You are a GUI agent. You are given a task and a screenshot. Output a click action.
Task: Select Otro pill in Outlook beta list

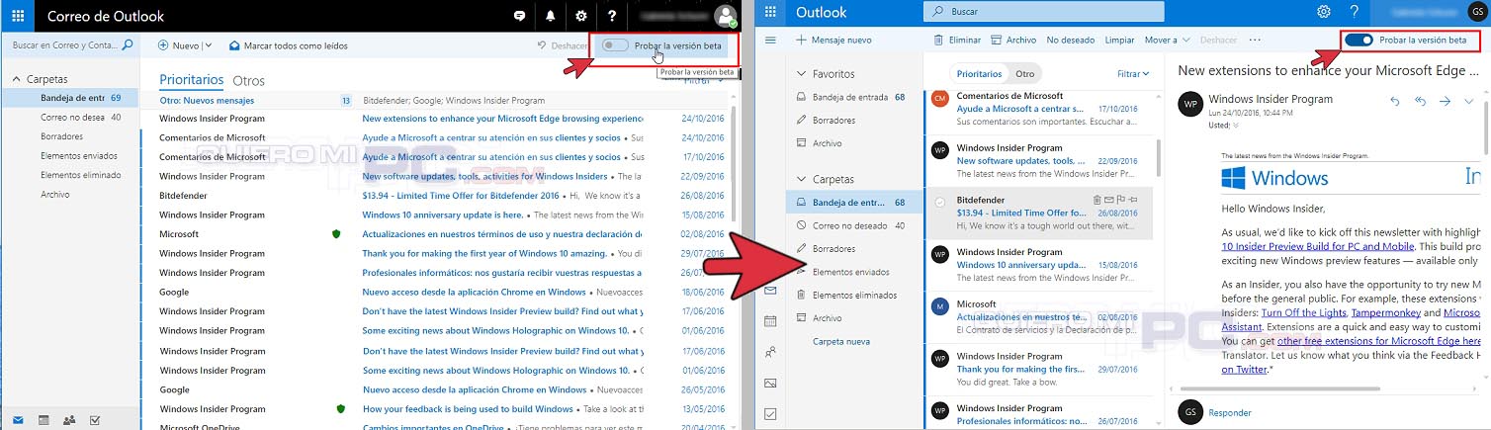1025,74
